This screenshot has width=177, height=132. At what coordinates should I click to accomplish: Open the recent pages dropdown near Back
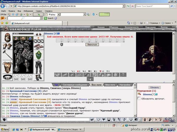point(11,6)
